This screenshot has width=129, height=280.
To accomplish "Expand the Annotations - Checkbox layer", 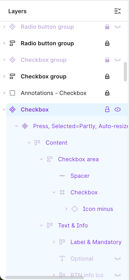I will coord(4,93).
